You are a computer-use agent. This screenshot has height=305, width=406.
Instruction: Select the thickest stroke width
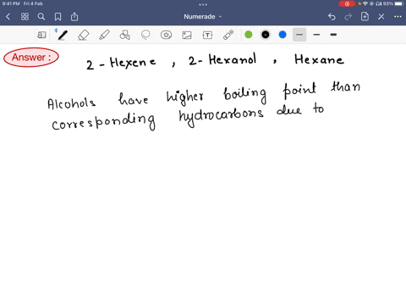click(333, 35)
